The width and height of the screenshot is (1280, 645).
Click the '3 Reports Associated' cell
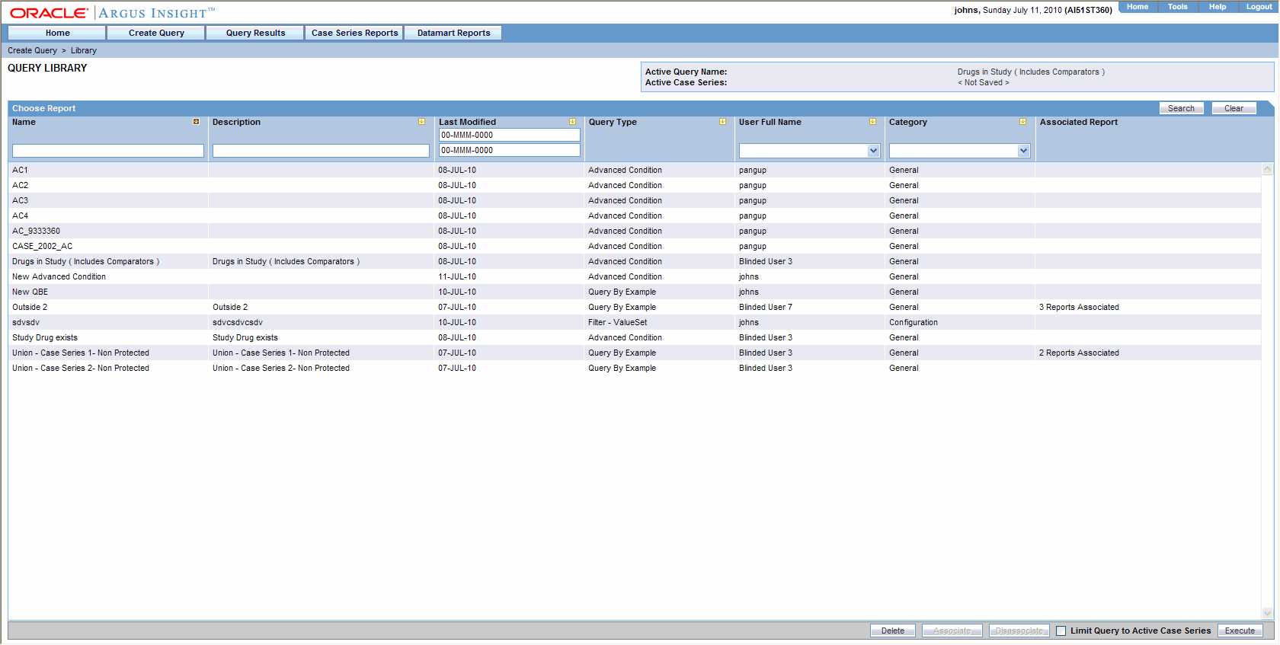pyautogui.click(x=1079, y=307)
